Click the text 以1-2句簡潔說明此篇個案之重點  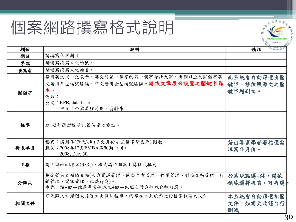coord(82,125)
